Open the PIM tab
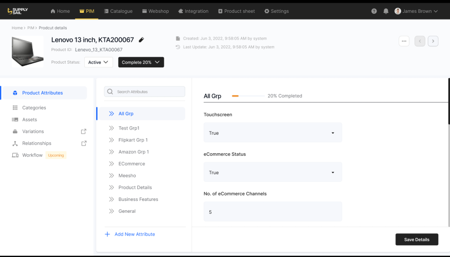Image resolution: width=450 pixels, height=257 pixels. pos(87,11)
